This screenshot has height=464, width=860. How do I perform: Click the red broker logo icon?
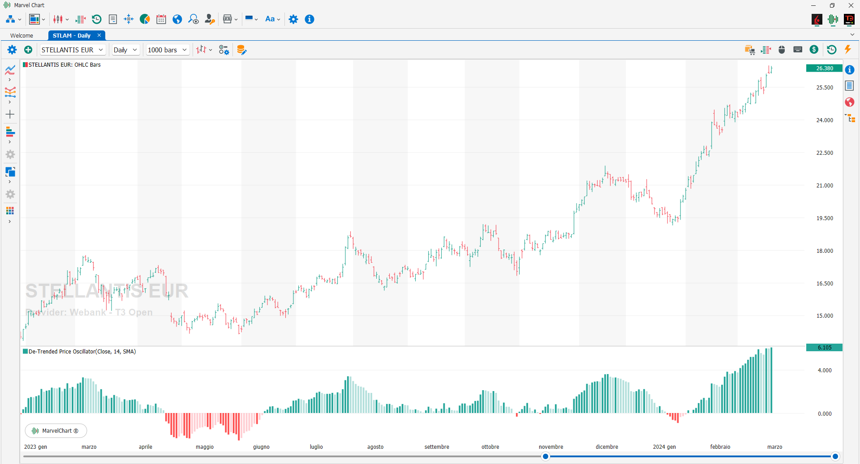(817, 19)
